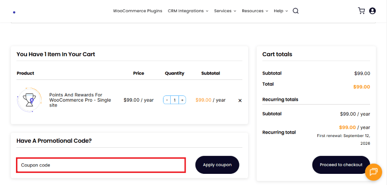Select the 'Product' column header
Image resolution: width=387 pixels, height=185 pixels.
pos(26,73)
